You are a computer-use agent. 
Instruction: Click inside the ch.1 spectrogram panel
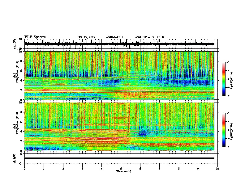coord(119,75)
